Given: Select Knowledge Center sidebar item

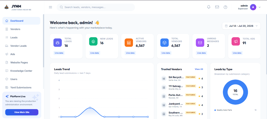Looking at the screenshot, I should (x=21, y=71).
